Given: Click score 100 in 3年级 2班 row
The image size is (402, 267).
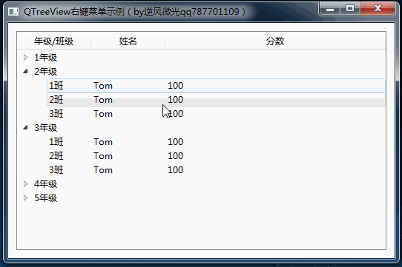Looking at the screenshot, I should point(176,156).
